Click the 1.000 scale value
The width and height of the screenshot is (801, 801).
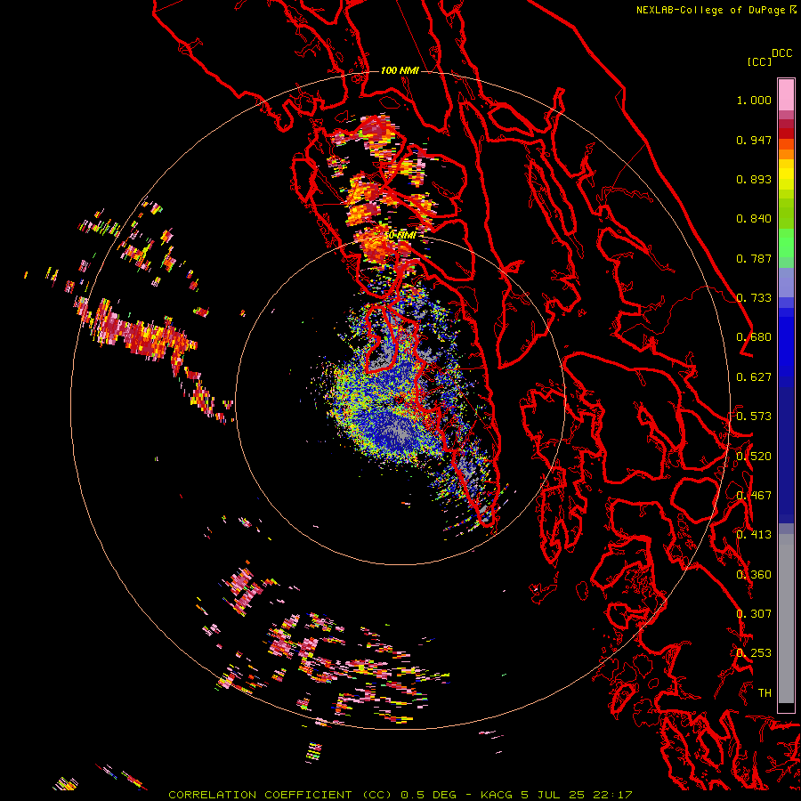point(754,100)
